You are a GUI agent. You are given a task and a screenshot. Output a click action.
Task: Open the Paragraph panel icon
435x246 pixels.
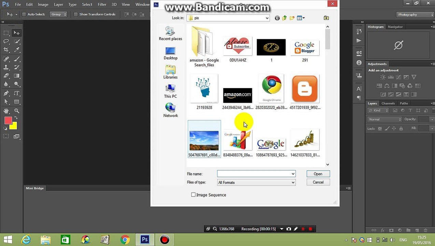pos(359,98)
